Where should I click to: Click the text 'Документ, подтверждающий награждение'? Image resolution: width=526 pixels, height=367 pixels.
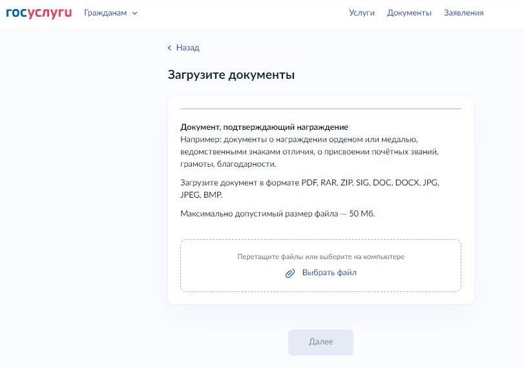264,127
